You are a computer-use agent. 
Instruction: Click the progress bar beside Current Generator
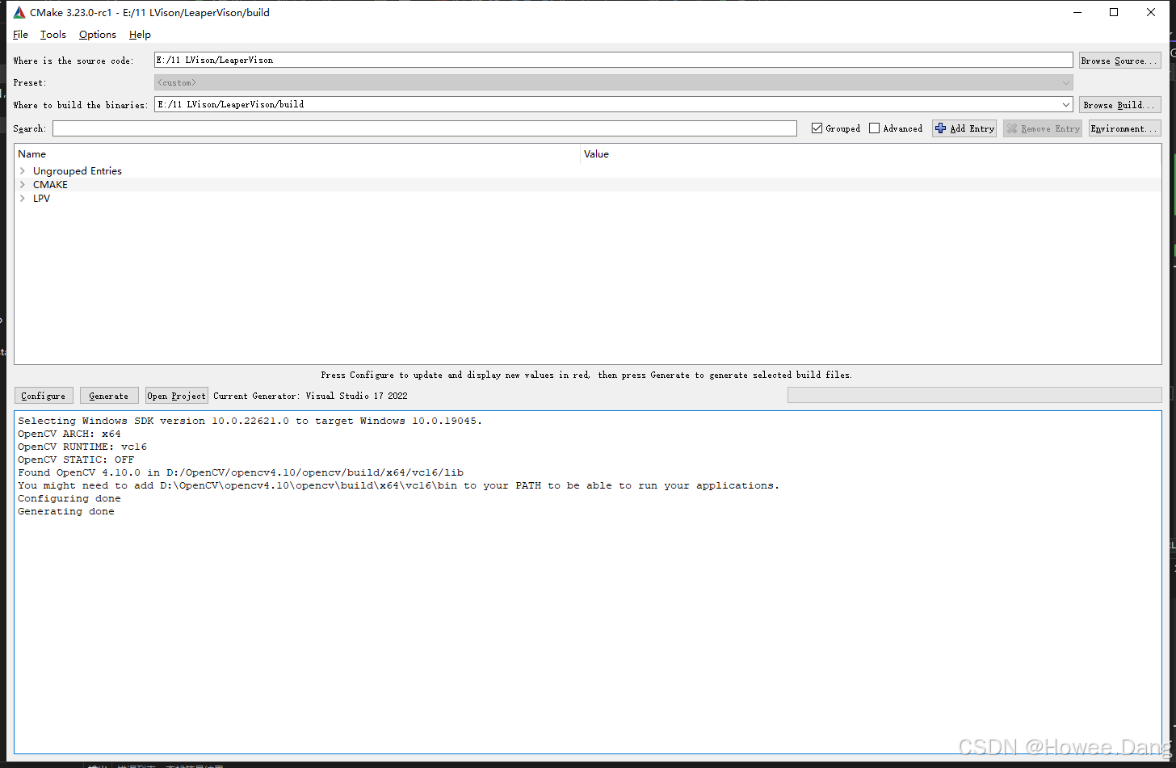pyautogui.click(x=974, y=395)
